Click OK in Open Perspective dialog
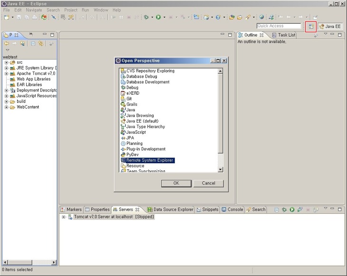This screenshot has height=276, width=347. (x=176, y=183)
